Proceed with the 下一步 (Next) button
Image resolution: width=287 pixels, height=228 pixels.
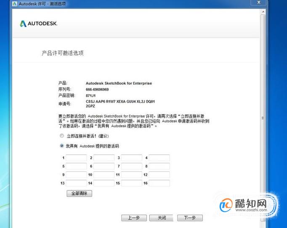pos(190,218)
